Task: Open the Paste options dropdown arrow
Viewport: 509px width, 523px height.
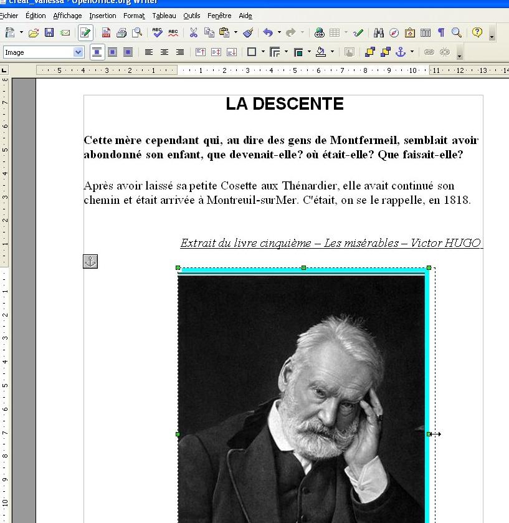Action: coord(235,32)
